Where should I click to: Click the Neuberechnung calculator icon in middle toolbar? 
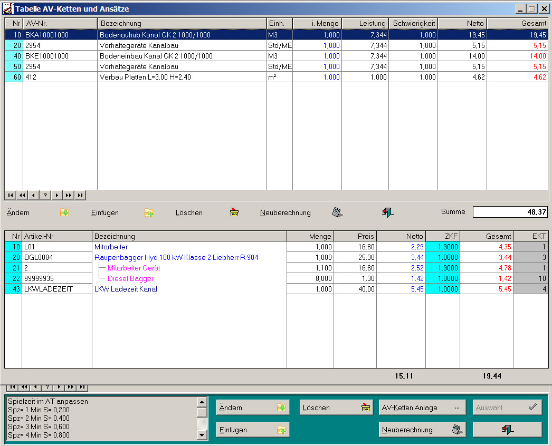click(337, 213)
